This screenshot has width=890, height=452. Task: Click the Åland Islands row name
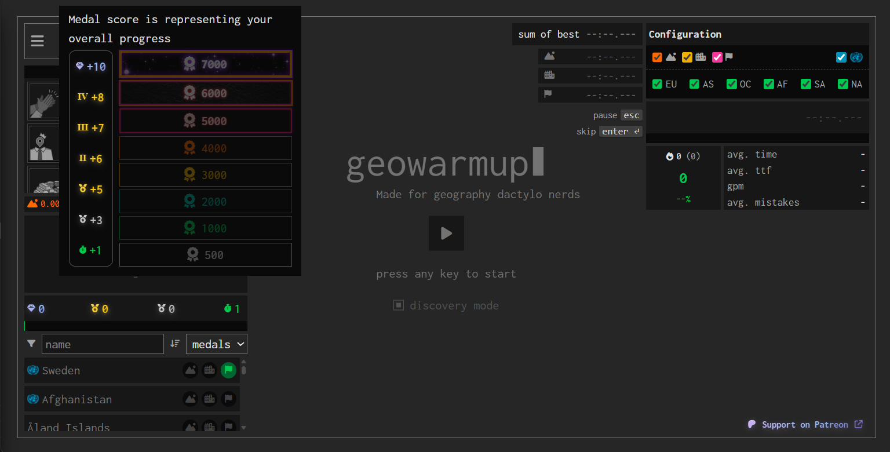68,427
